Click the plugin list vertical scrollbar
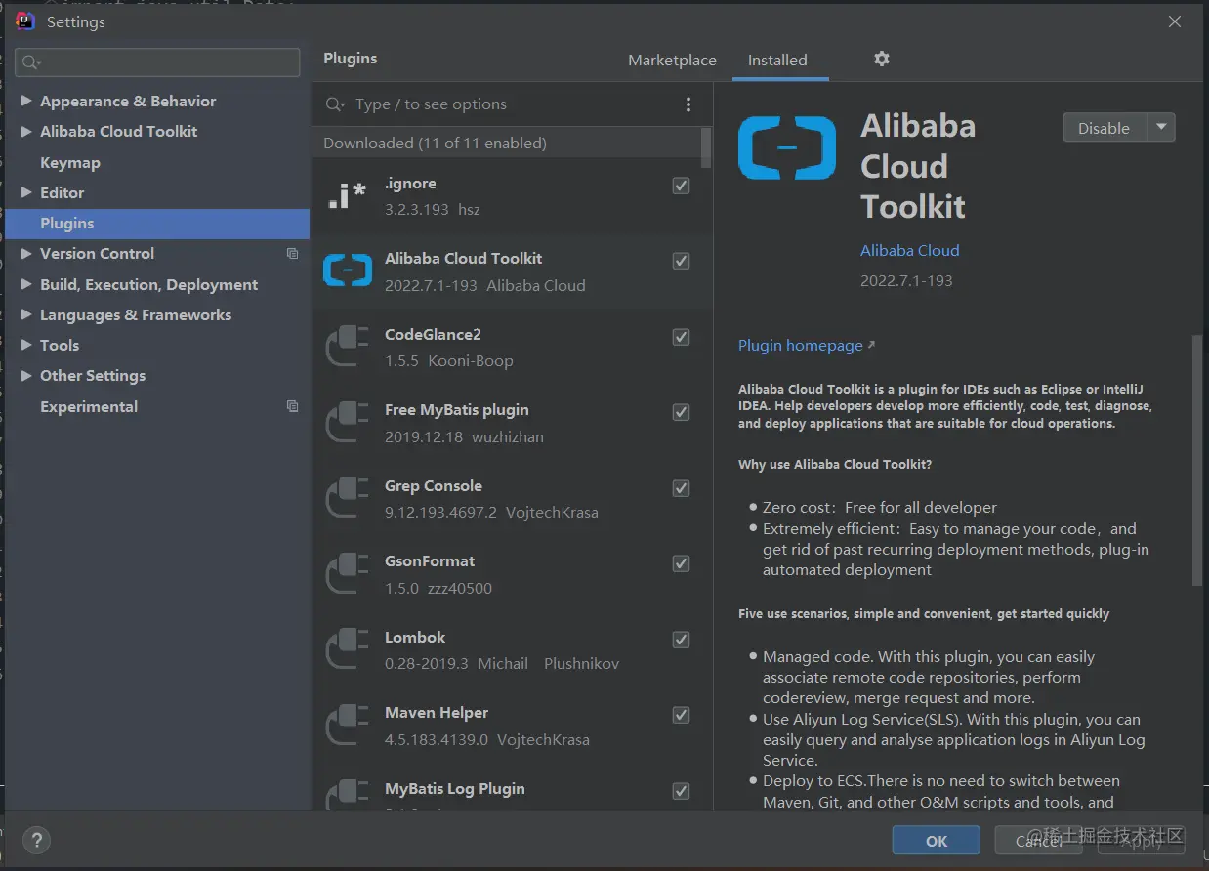 706,147
